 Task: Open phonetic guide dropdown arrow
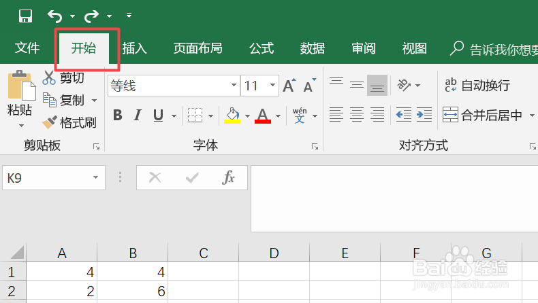click(x=315, y=116)
